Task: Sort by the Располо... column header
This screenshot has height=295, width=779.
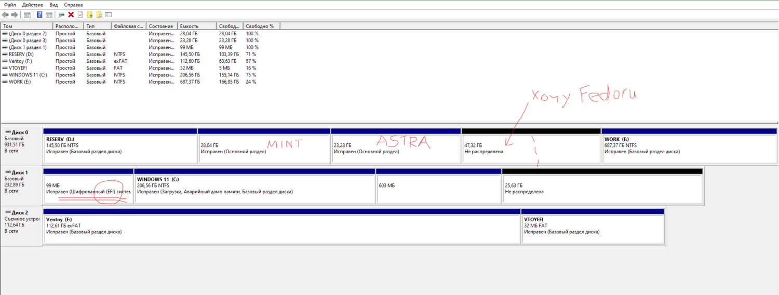Action: coord(69,26)
